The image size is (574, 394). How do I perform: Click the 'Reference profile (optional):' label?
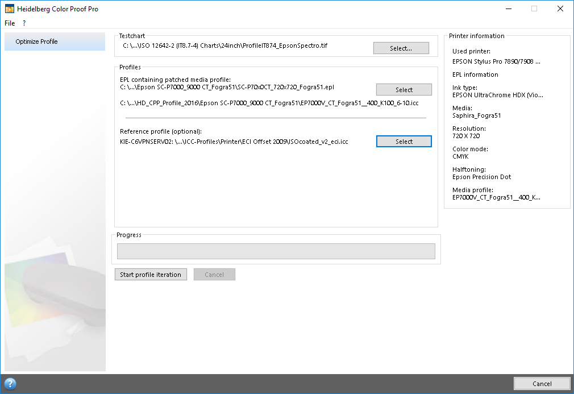click(x=161, y=131)
